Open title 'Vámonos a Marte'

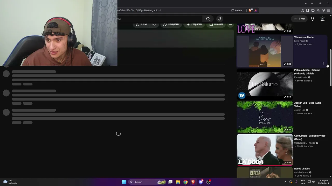[304, 37]
